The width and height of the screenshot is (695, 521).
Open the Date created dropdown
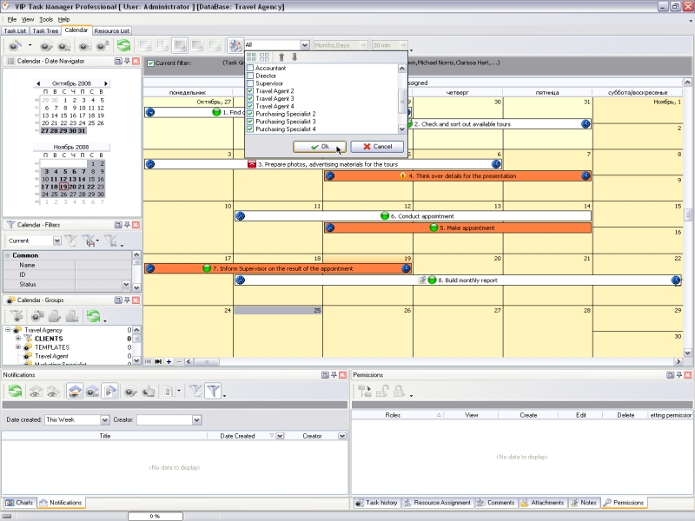coord(104,419)
